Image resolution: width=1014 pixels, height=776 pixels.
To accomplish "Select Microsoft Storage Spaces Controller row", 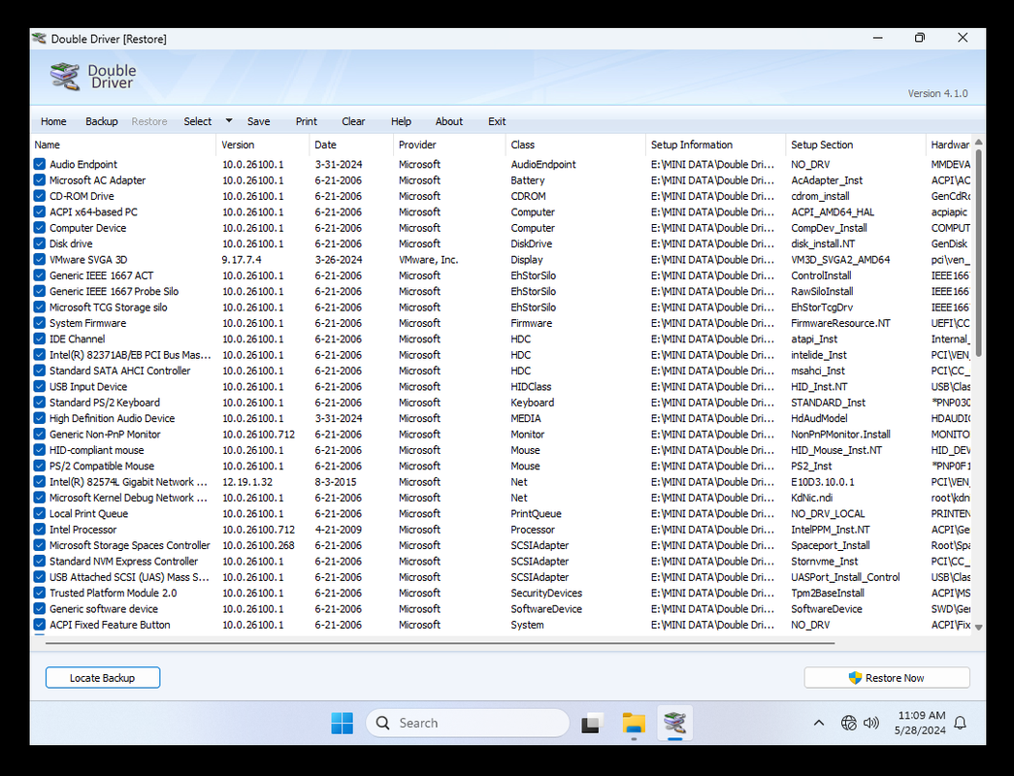I will 502,545.
